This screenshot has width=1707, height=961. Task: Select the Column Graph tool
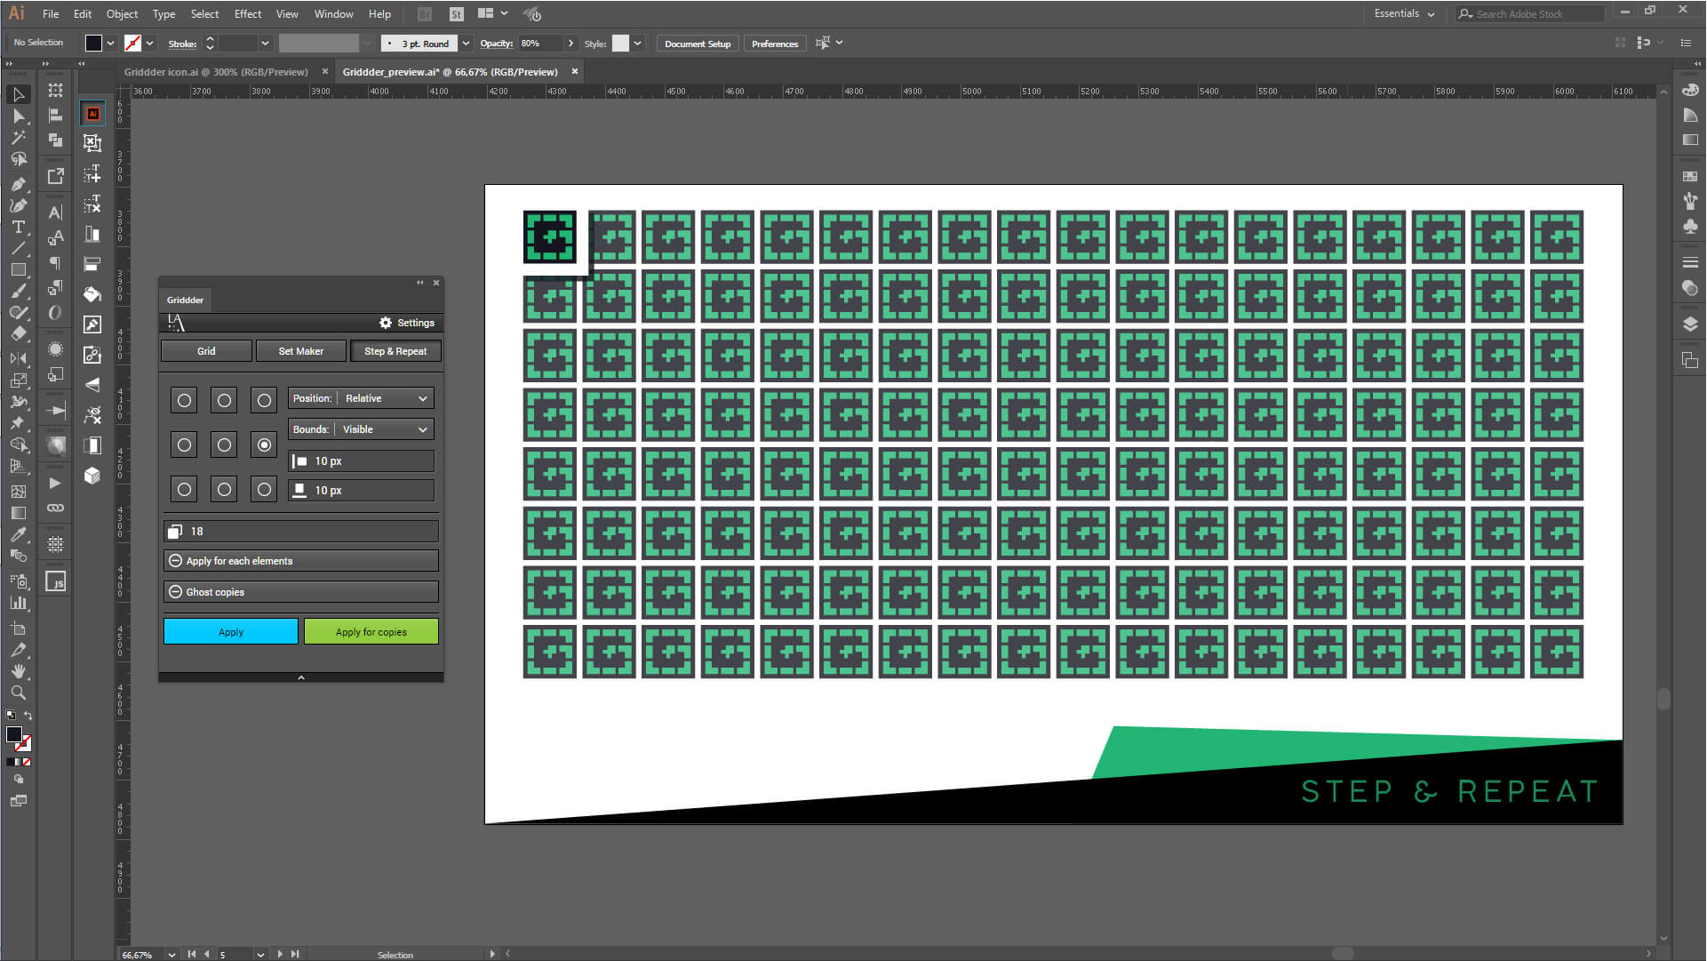tap(18, 603)
